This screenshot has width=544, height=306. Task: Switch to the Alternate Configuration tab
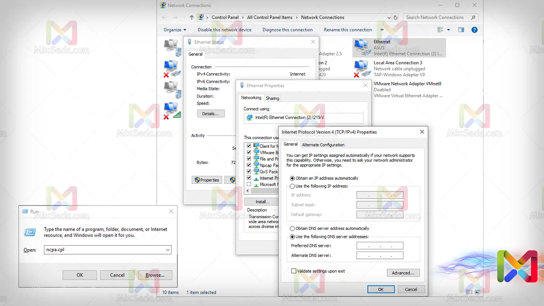click(x=323, y=145)
